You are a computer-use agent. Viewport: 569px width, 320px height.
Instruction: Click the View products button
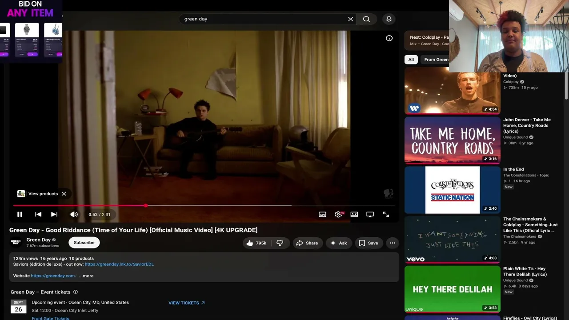pyautogui.click(x=38, y=194)
